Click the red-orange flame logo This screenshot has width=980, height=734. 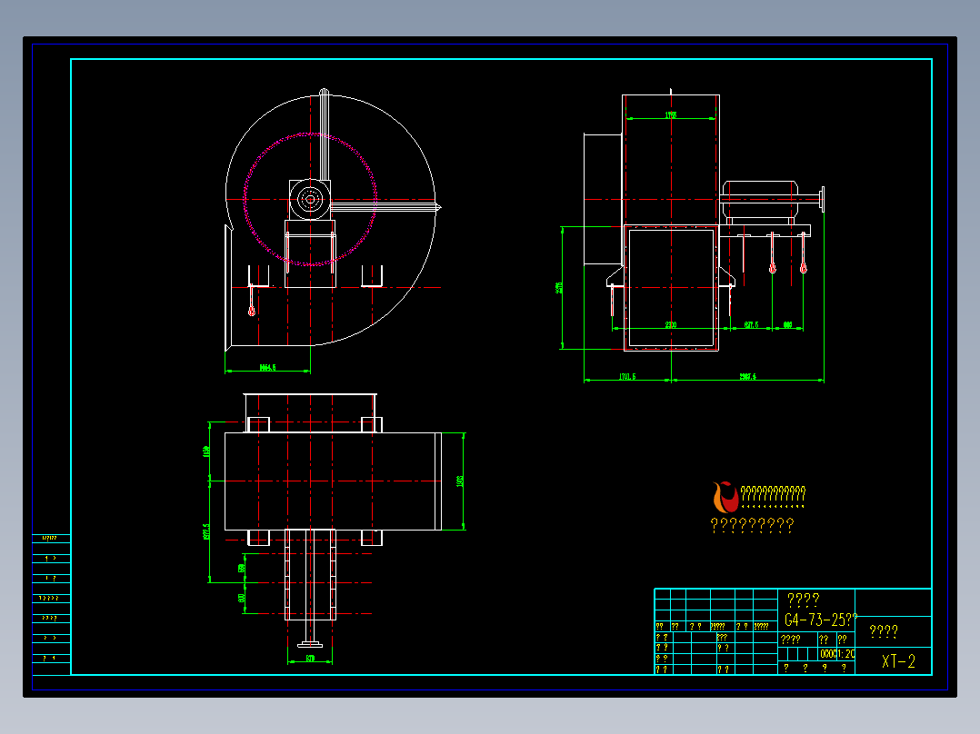[725, 497]
